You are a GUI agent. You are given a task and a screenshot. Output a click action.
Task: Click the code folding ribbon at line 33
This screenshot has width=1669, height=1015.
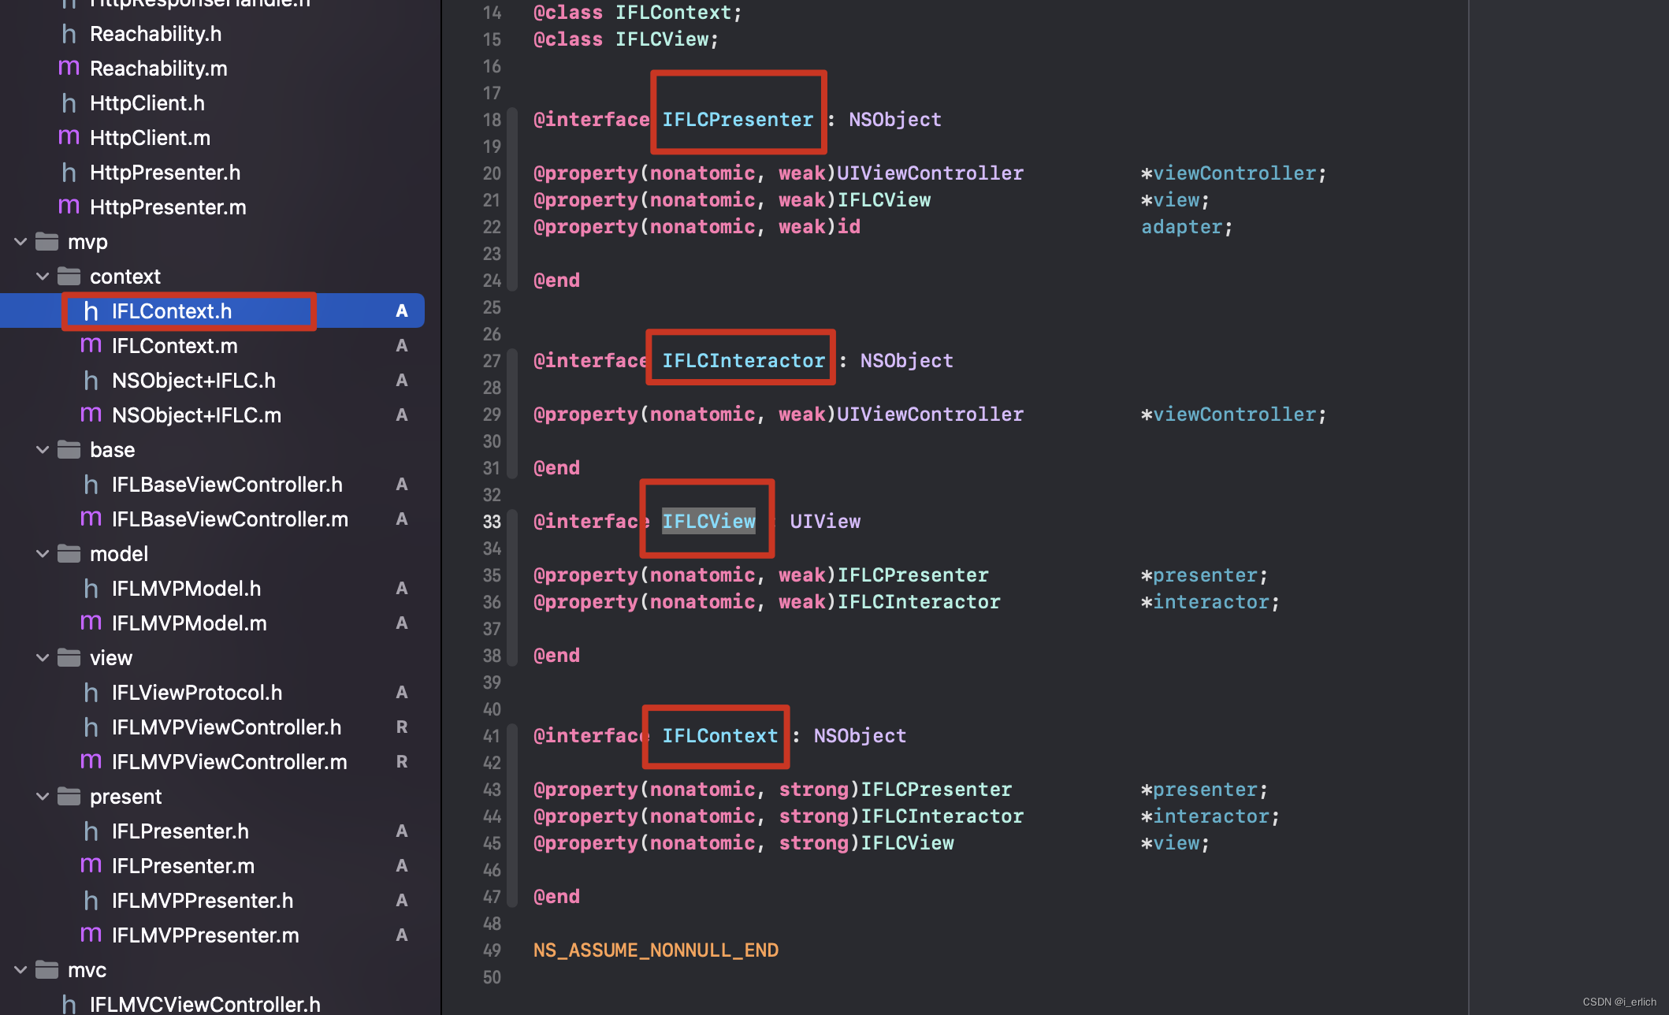click(513, 522)
